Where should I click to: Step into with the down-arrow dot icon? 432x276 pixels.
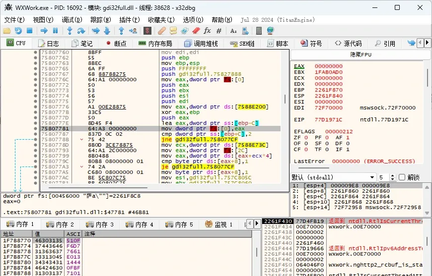70,31
